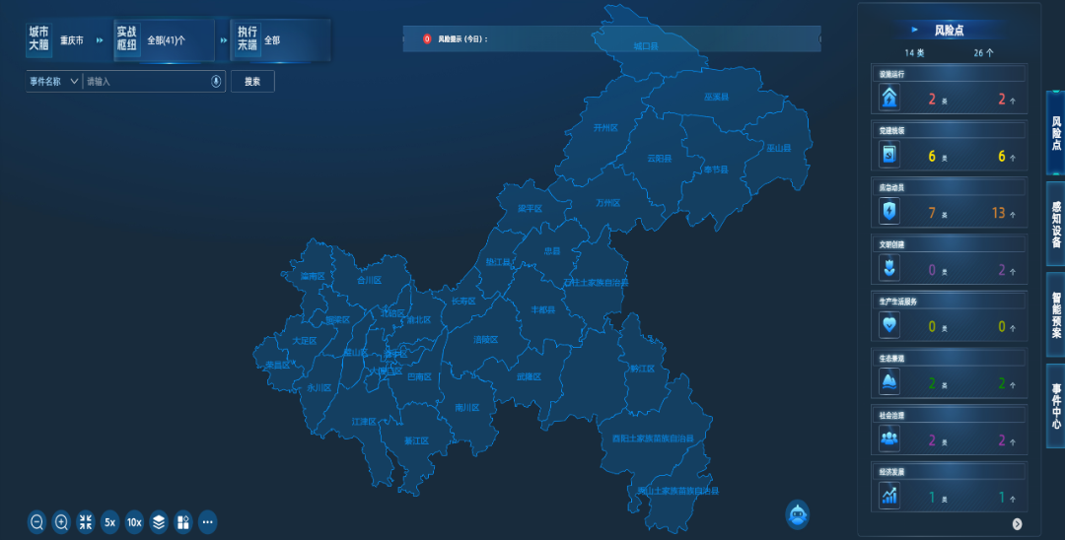
Task: Click the 生态景观 mountain icon
Action: tap(889, 382)
